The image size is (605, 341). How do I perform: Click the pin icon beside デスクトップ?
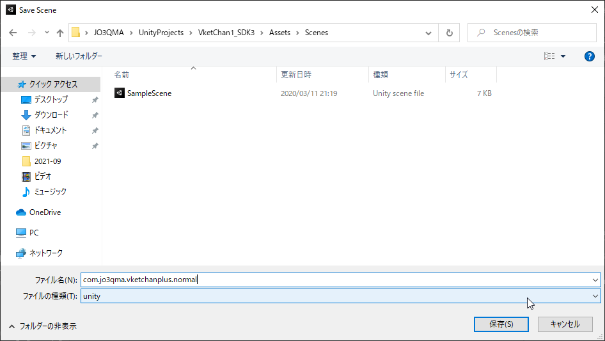(95, 100)
